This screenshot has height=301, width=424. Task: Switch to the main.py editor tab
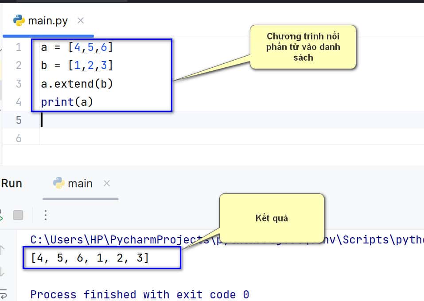pyautogui.click(x=47, y=21)
